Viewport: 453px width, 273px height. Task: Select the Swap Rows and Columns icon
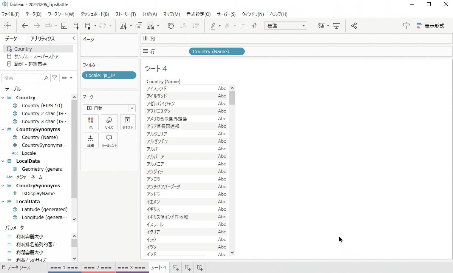171,26
